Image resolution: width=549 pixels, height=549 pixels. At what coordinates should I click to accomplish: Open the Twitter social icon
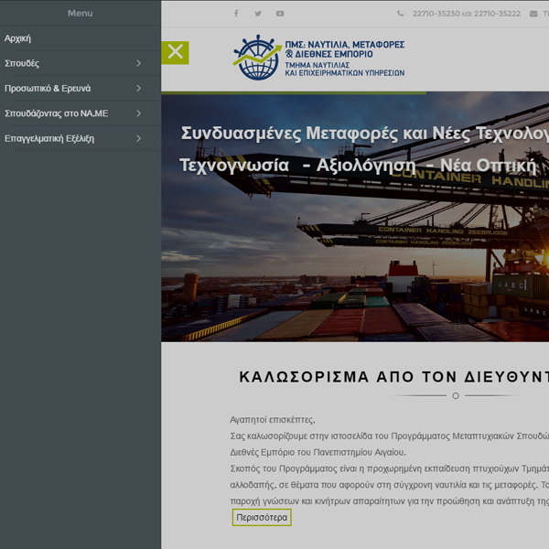pyautogui.click(x=258, y=14)
